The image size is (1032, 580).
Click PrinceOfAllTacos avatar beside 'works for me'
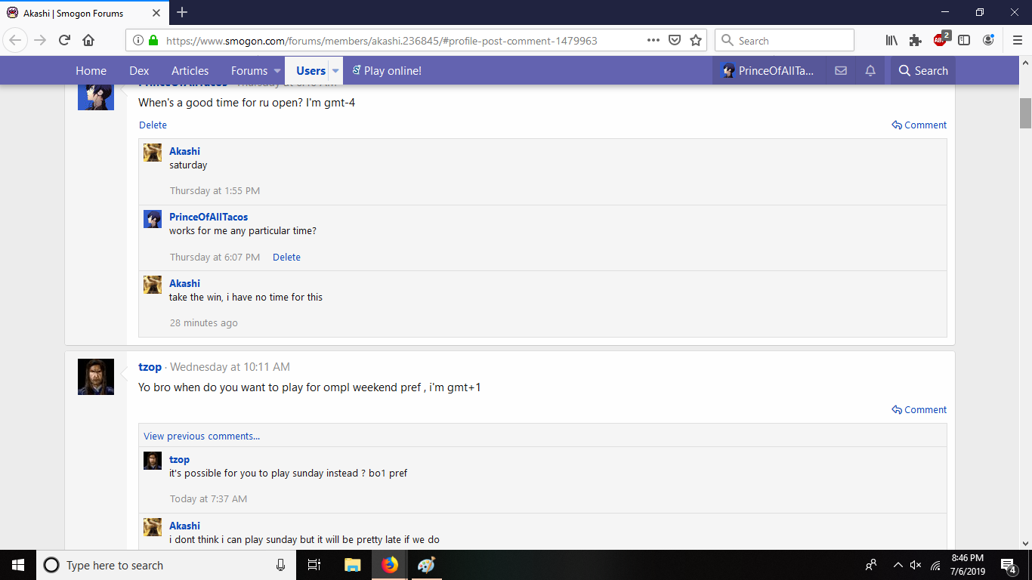point(153,219)
